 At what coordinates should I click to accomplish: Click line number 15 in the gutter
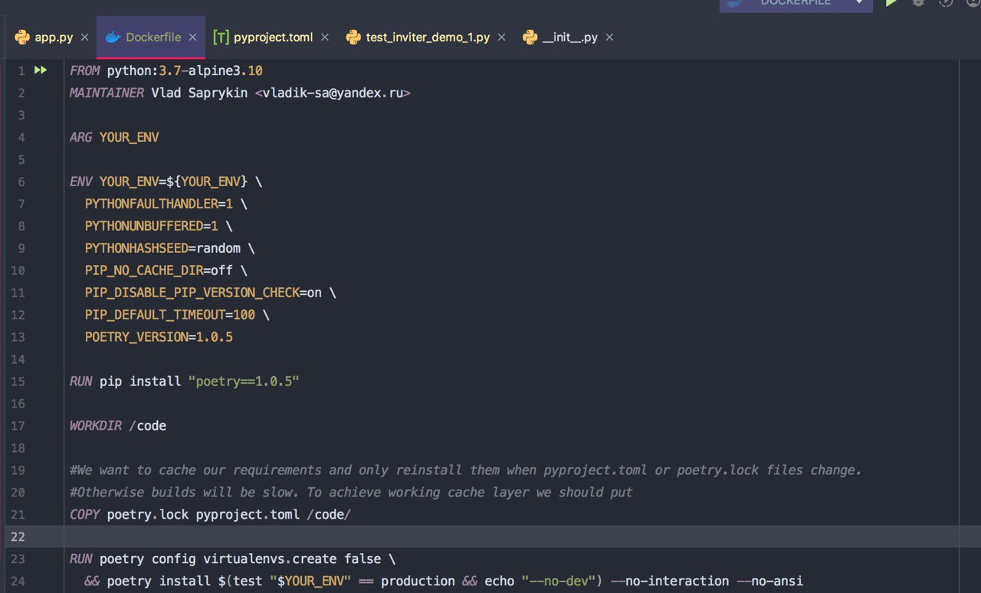click(x=18, y=381)
